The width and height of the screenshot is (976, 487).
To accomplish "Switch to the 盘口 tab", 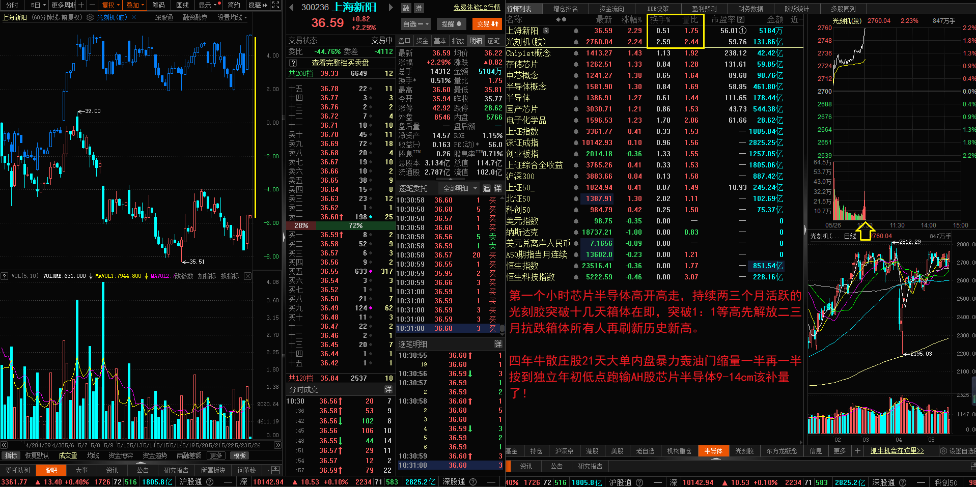I will [404, 41].
